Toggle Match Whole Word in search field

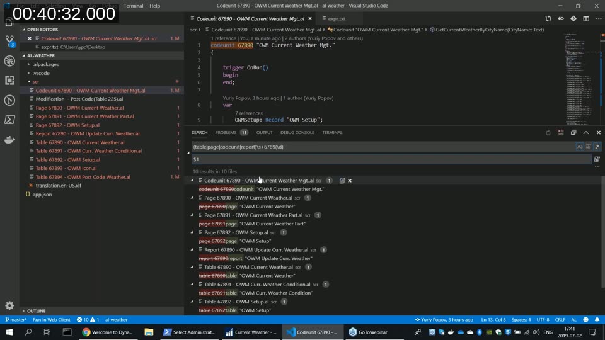pyautogui.click(x=589, y=147)
